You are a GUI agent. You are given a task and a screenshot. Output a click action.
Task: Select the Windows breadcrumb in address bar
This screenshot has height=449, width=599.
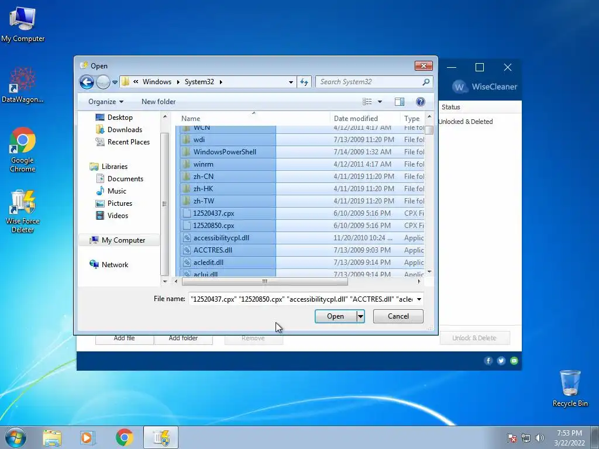[157, 82]
